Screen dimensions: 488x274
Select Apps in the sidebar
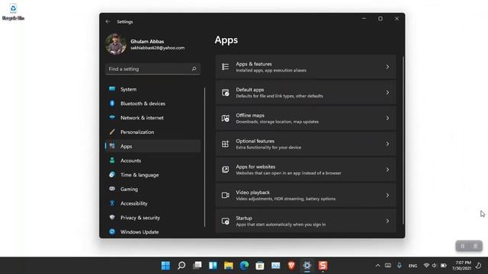point(152,146)
